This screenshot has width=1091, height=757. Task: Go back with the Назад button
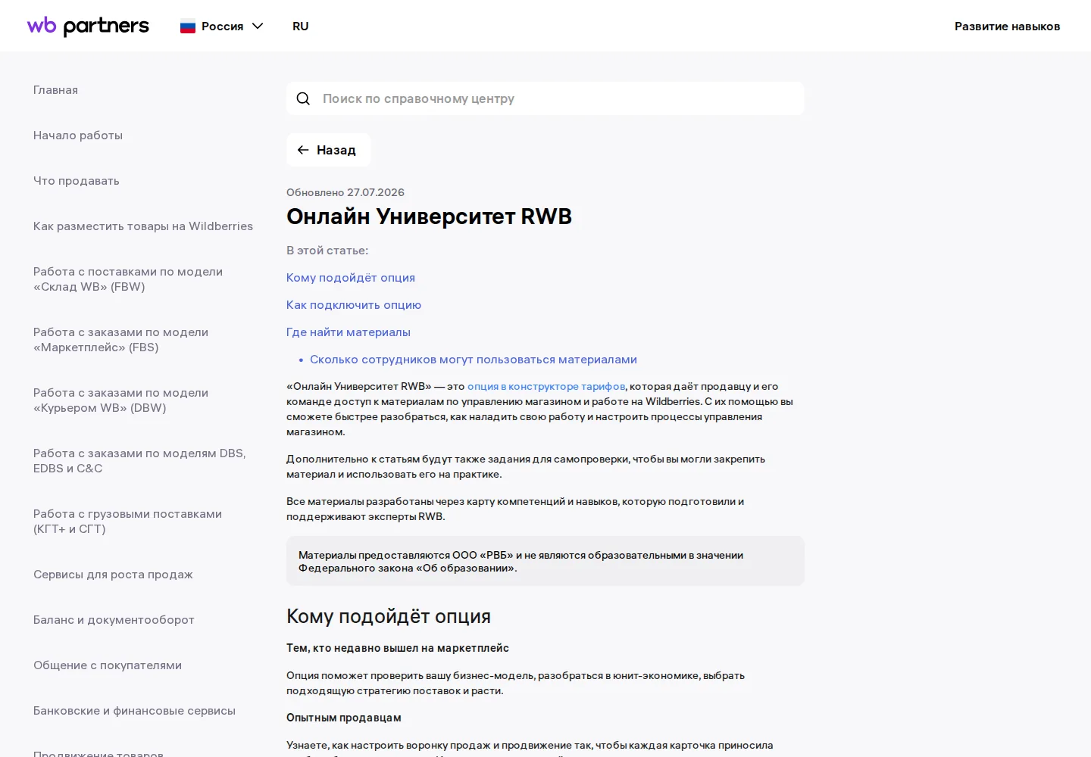[x=328, y=150]
